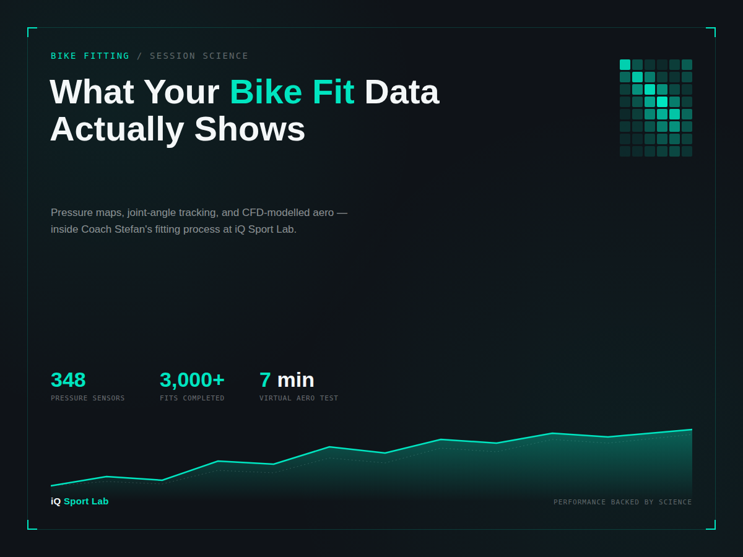Click the BIKE FITTING breadcrumb label
Viewport: 743px width, 557px height.
click(90, 56)
